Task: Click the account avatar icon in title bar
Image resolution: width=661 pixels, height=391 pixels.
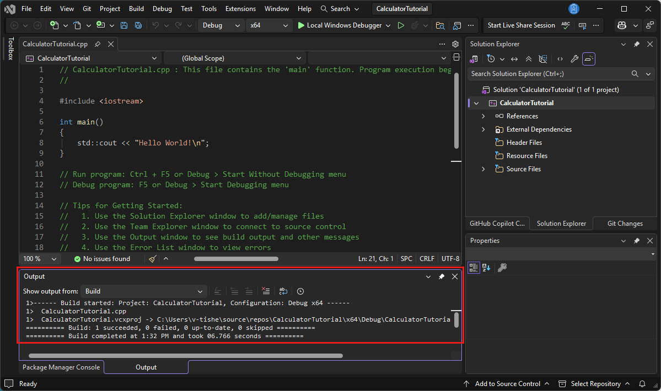Action: 574,8
